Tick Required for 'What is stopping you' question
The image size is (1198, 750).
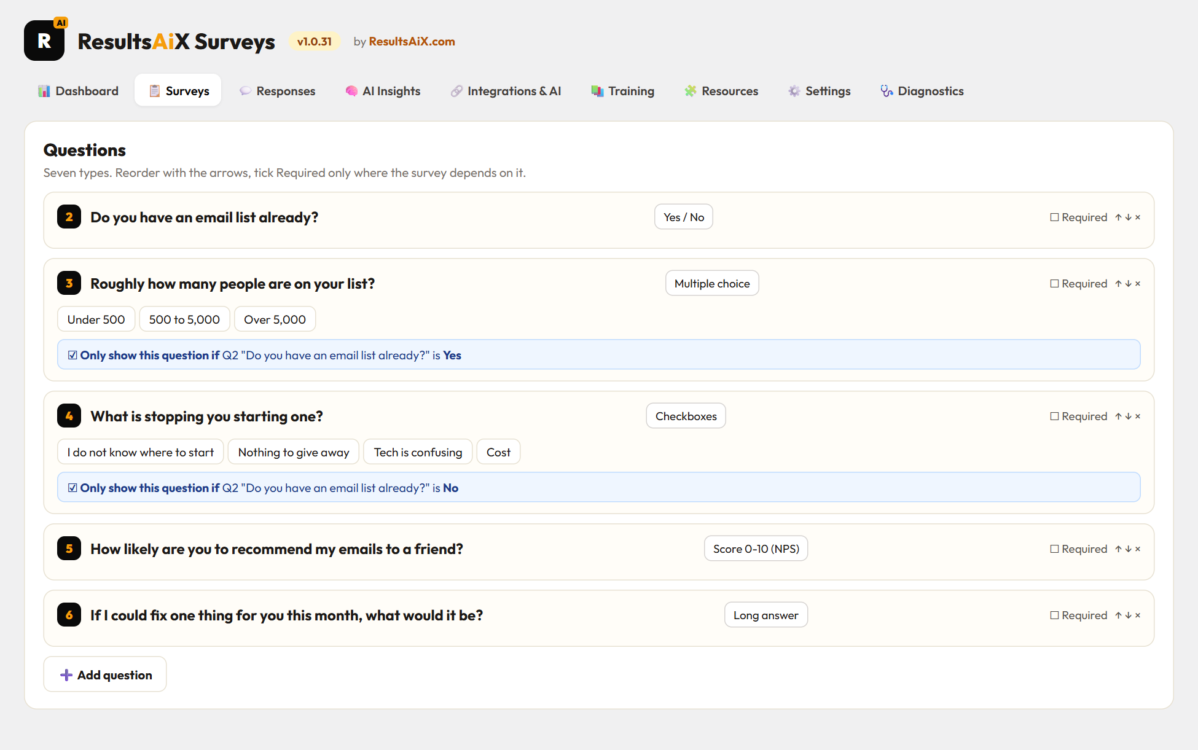(1055, 416)
